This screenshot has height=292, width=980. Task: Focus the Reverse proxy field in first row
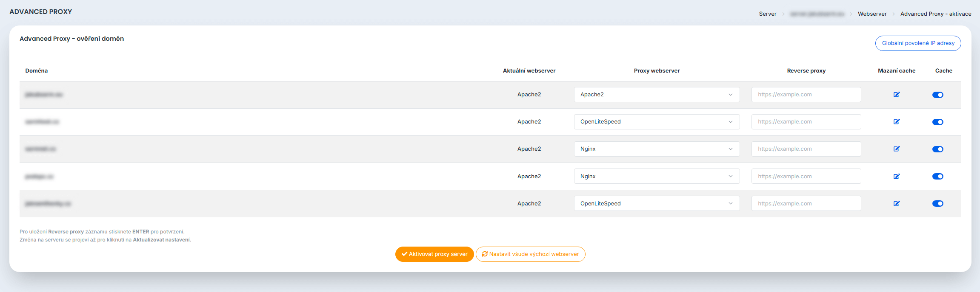tap(806, 95)
